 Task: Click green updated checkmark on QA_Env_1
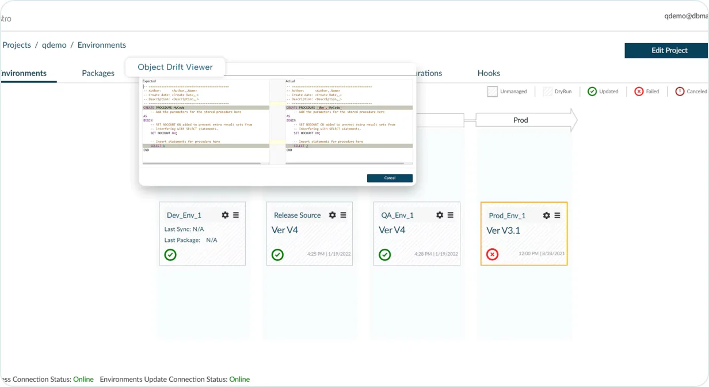(x=385, y=255)
